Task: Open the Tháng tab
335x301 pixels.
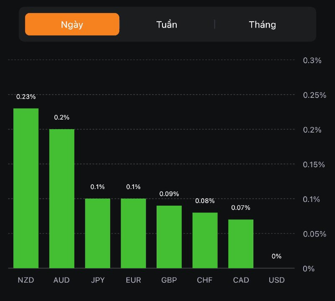Action: (263, 24)
